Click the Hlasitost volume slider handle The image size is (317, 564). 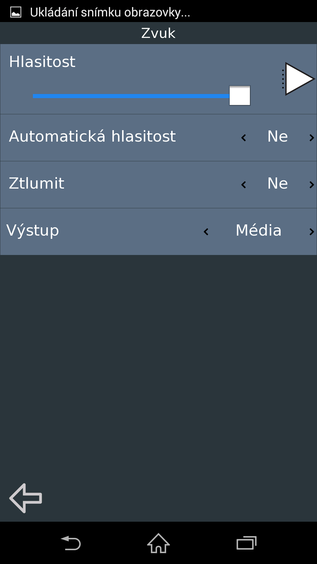pos(240,95)
